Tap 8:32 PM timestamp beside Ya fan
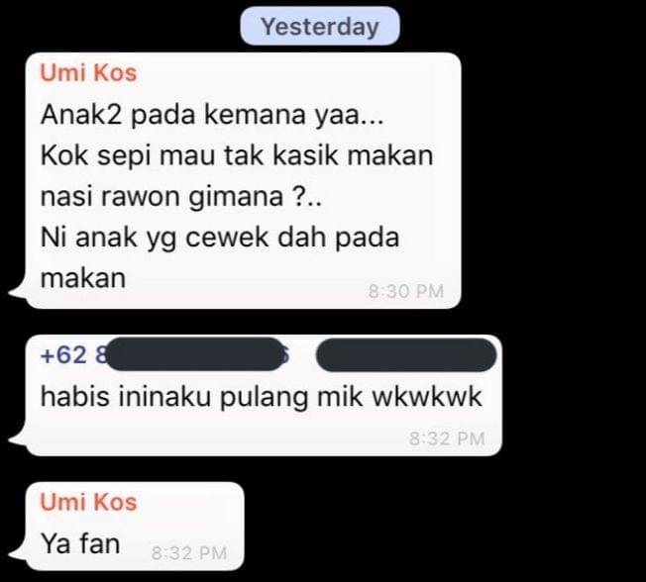Viewport: 646px width, 582px height. (189, 553)
